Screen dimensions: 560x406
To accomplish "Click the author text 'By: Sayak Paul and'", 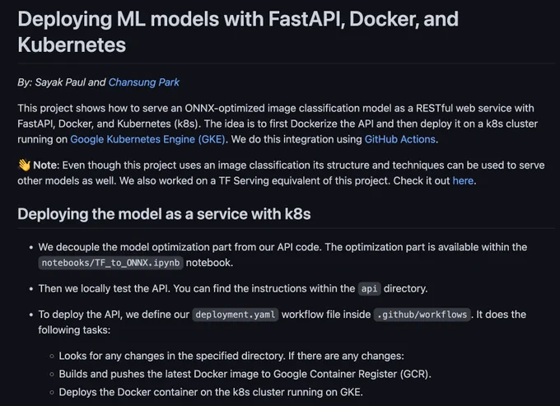I will pyautogui.click(x=62, y=82).
